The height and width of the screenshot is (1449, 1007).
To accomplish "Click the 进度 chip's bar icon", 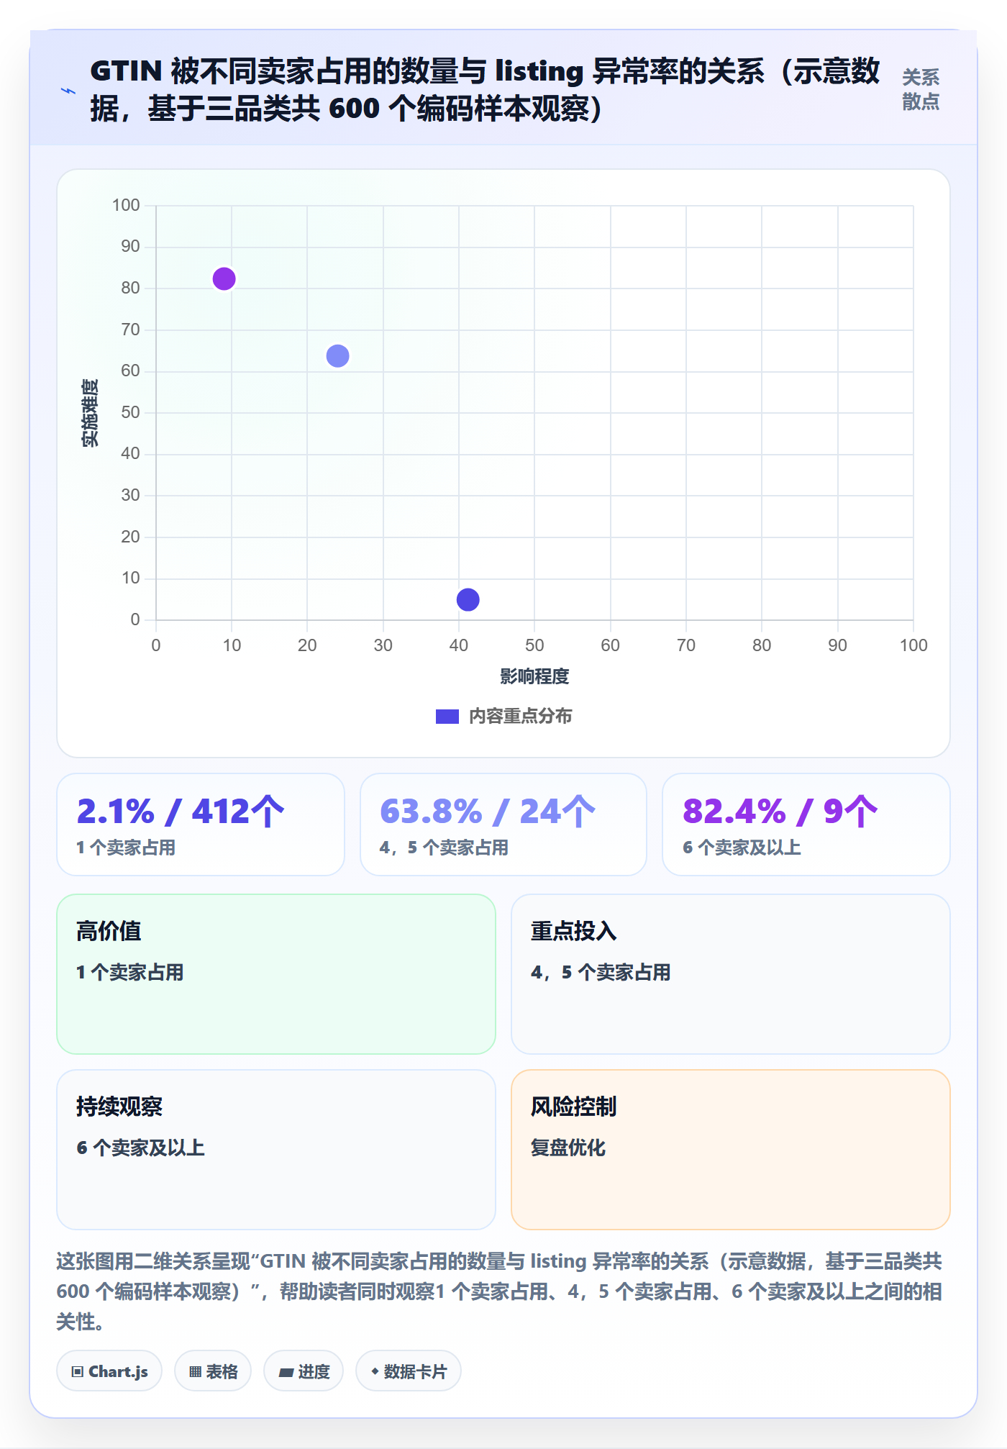I will [x=286, y=1372].
